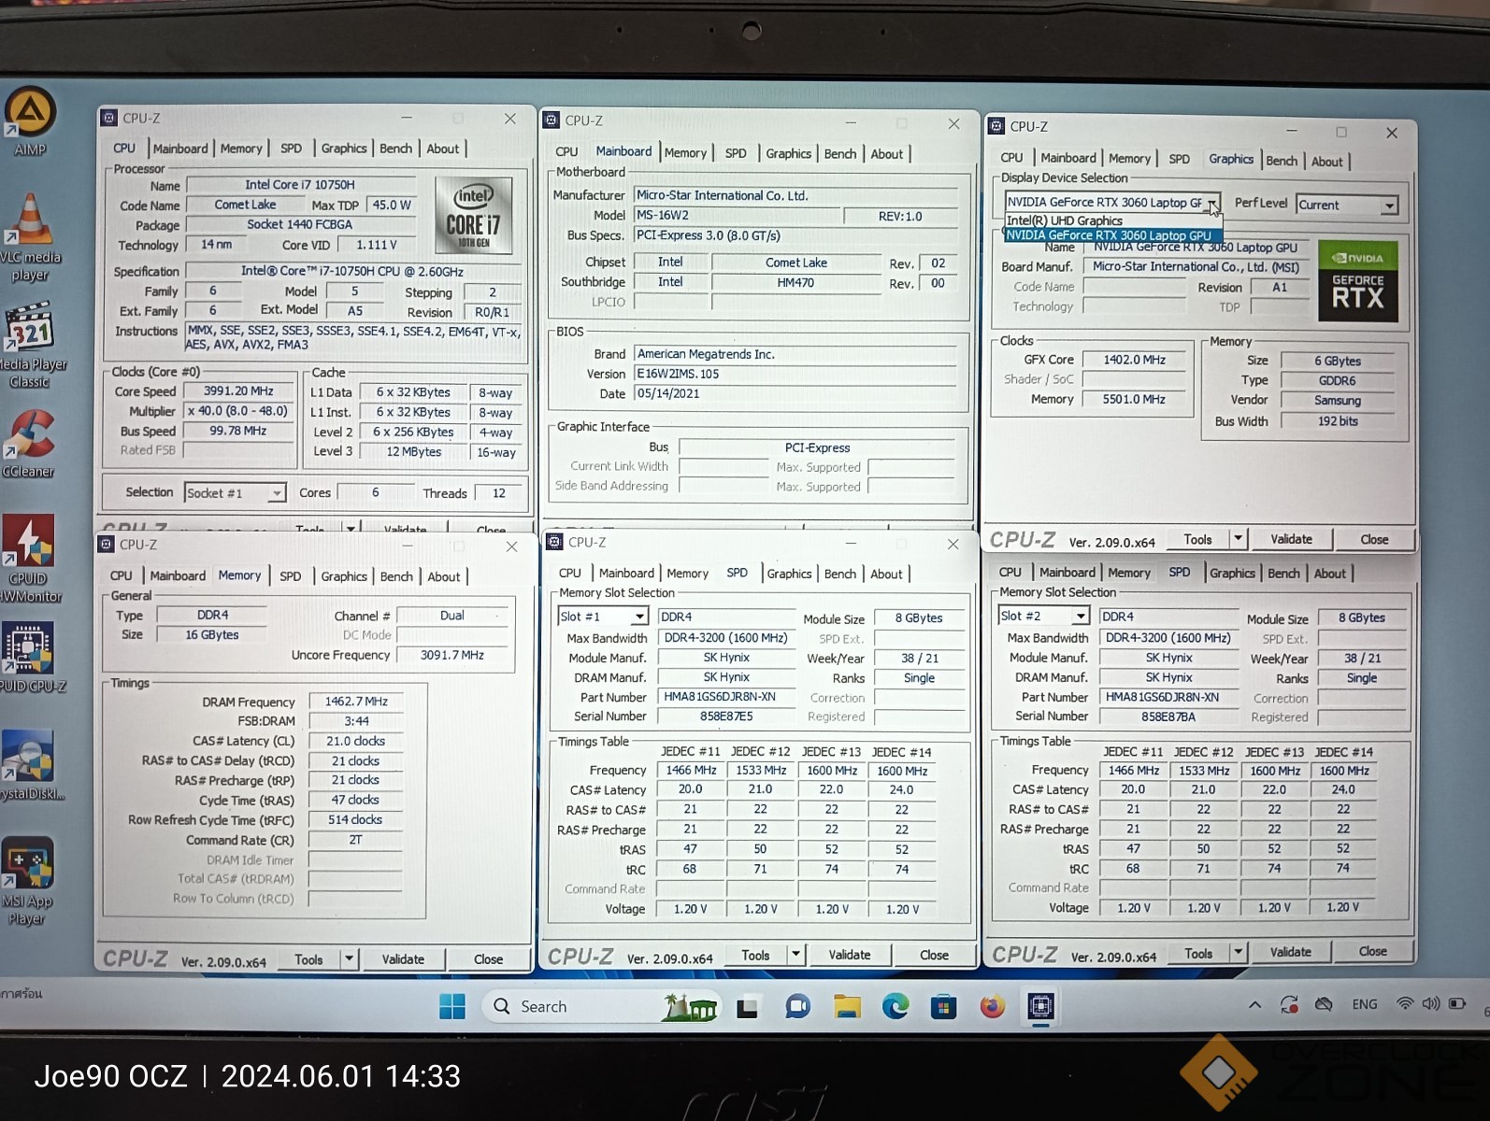Open Graphics tab in Slot #1 SPD window
Viewport: 1490px width, 1121px height.
point(789,574)
